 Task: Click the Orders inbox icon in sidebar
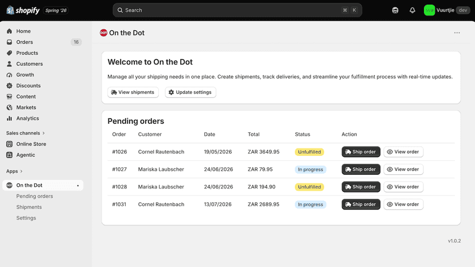coord(9,42)
